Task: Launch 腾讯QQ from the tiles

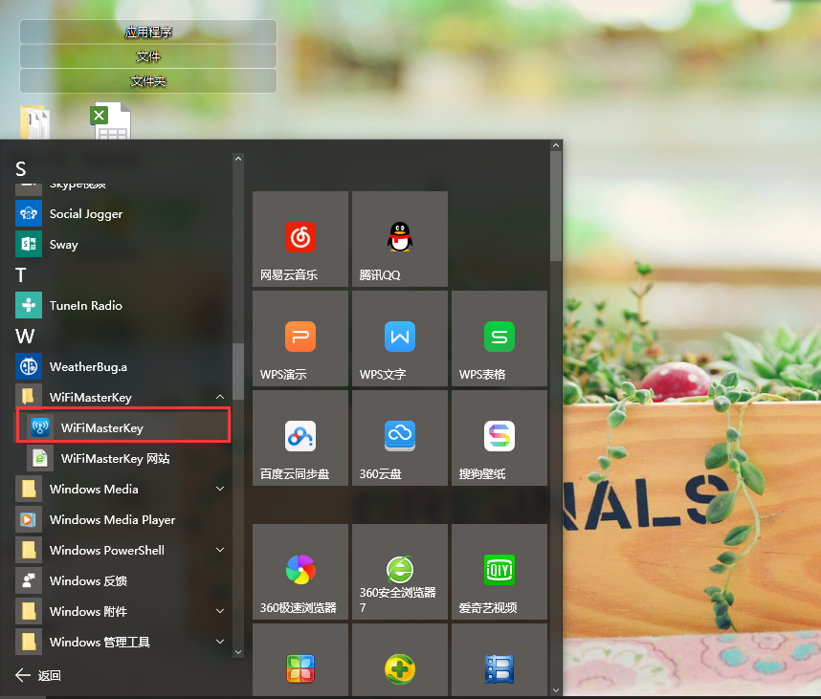Action: tap(400, 239)
